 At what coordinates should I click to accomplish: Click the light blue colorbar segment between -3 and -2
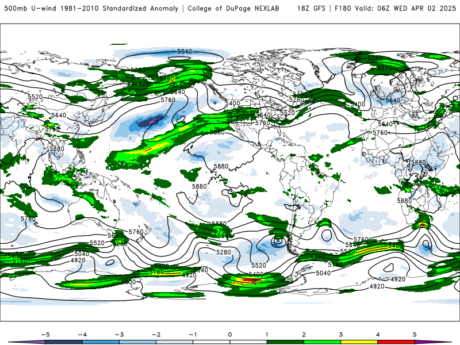click(x=137, y=342)
